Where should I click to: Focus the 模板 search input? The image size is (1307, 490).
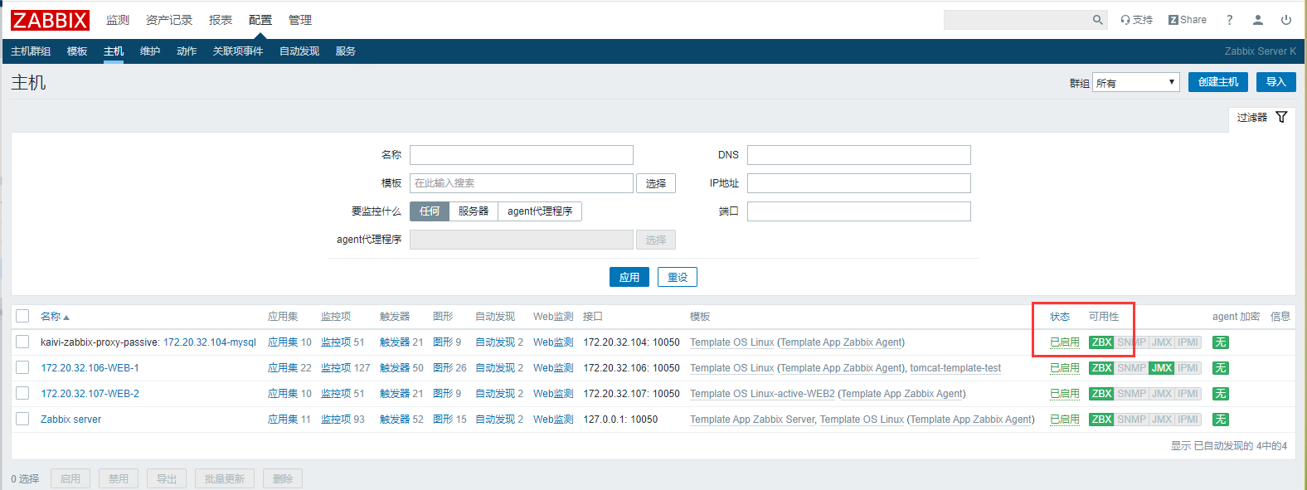(522, 183)
